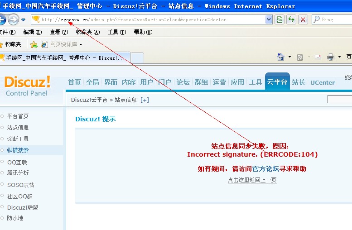Open the 群组 admin nav tab
This screenshot has width=352, height=230.
point(201,82)
